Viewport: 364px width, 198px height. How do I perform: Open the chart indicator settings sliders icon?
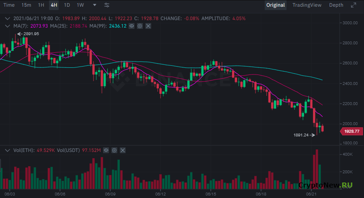point(107,5)
